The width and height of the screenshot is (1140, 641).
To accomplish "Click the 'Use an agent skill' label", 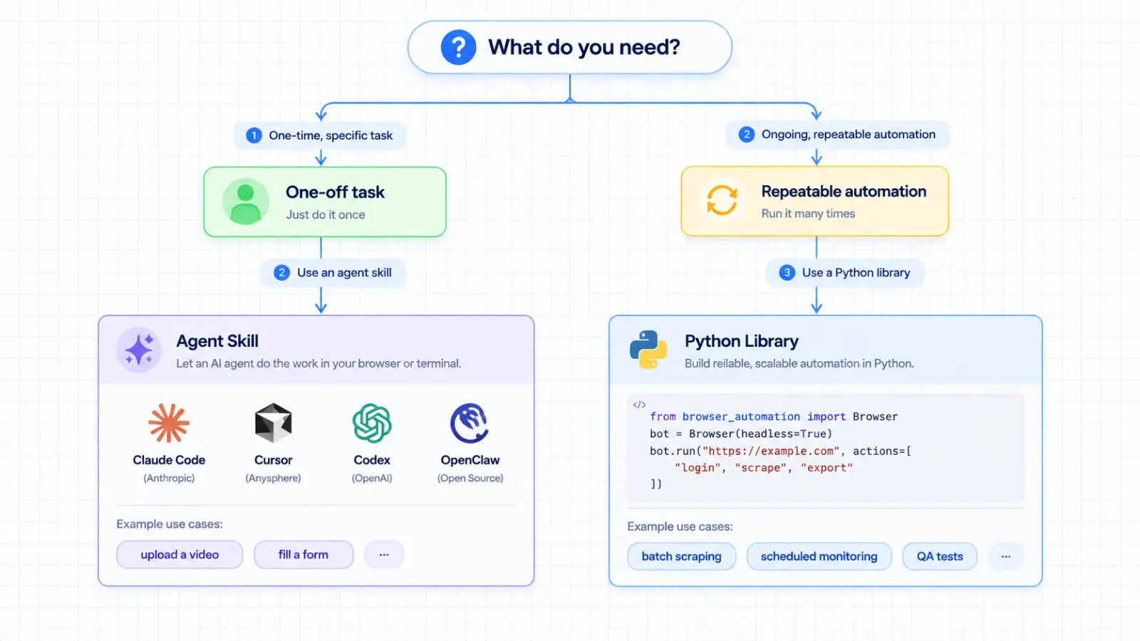I will pos(344,273).
